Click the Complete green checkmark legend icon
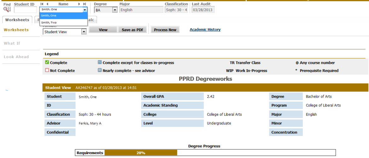The image size is (369, 158). click(47, 63)
